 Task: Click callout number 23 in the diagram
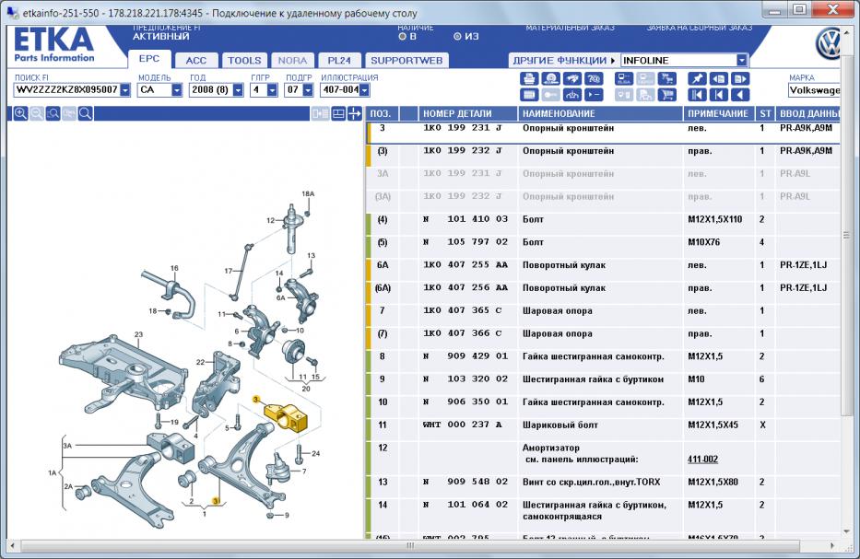[138, 334]
